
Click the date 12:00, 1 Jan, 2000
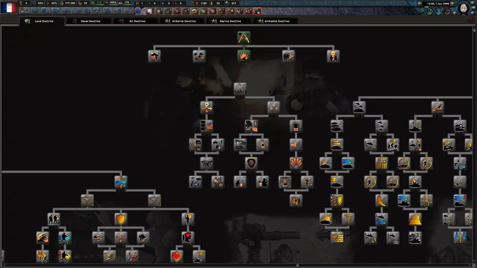438,4
